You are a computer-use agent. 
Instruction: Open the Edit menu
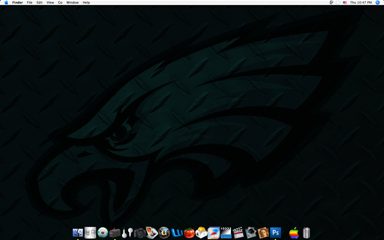pos(39,2)
